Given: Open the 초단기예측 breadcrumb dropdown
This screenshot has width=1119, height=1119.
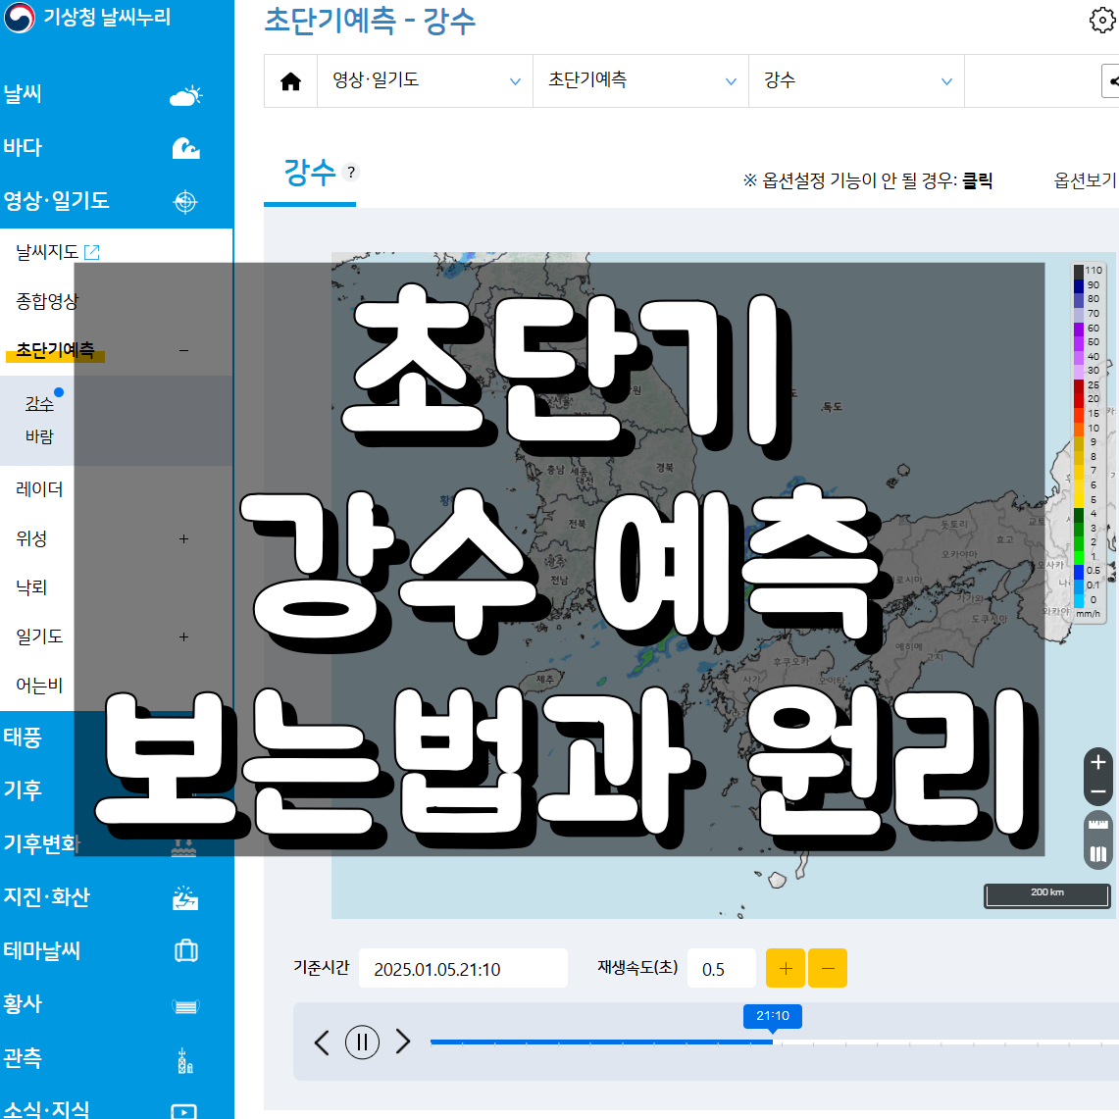Looking at the screenshot, I should [640, 80].
